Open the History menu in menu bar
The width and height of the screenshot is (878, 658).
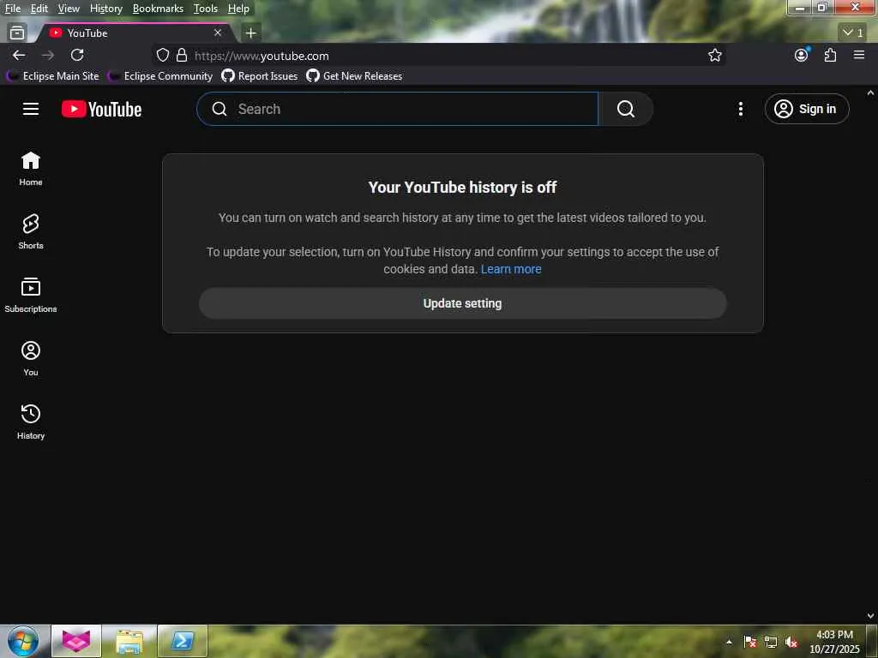coord(106,9)
